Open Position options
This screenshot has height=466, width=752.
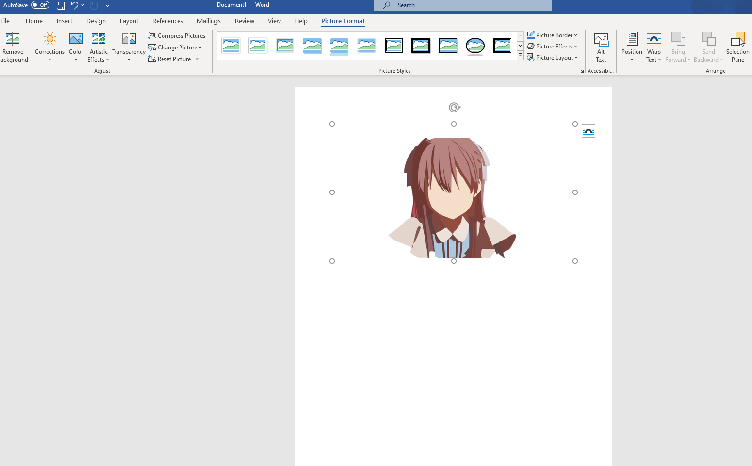[632, 47]
